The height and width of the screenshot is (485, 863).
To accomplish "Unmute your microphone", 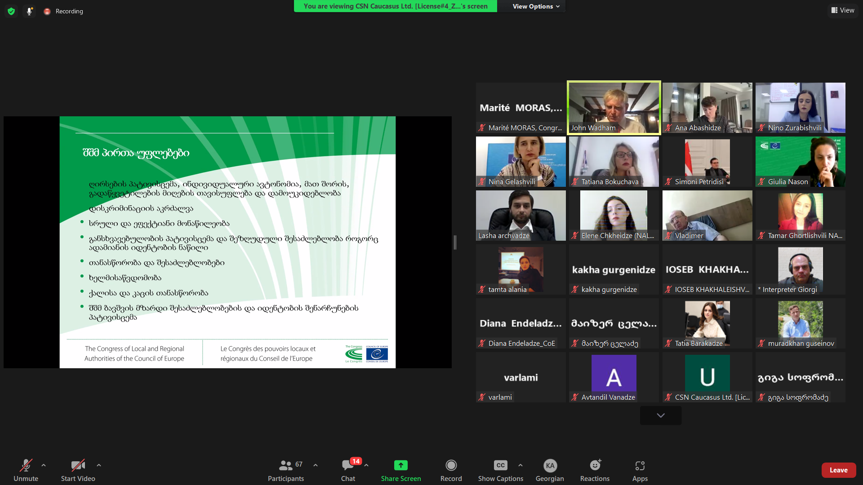I will tap(26, 470).
